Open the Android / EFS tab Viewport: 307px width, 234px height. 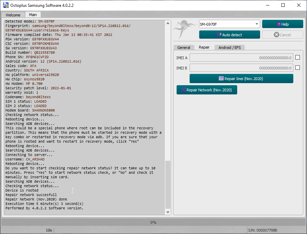pos(229,48)
